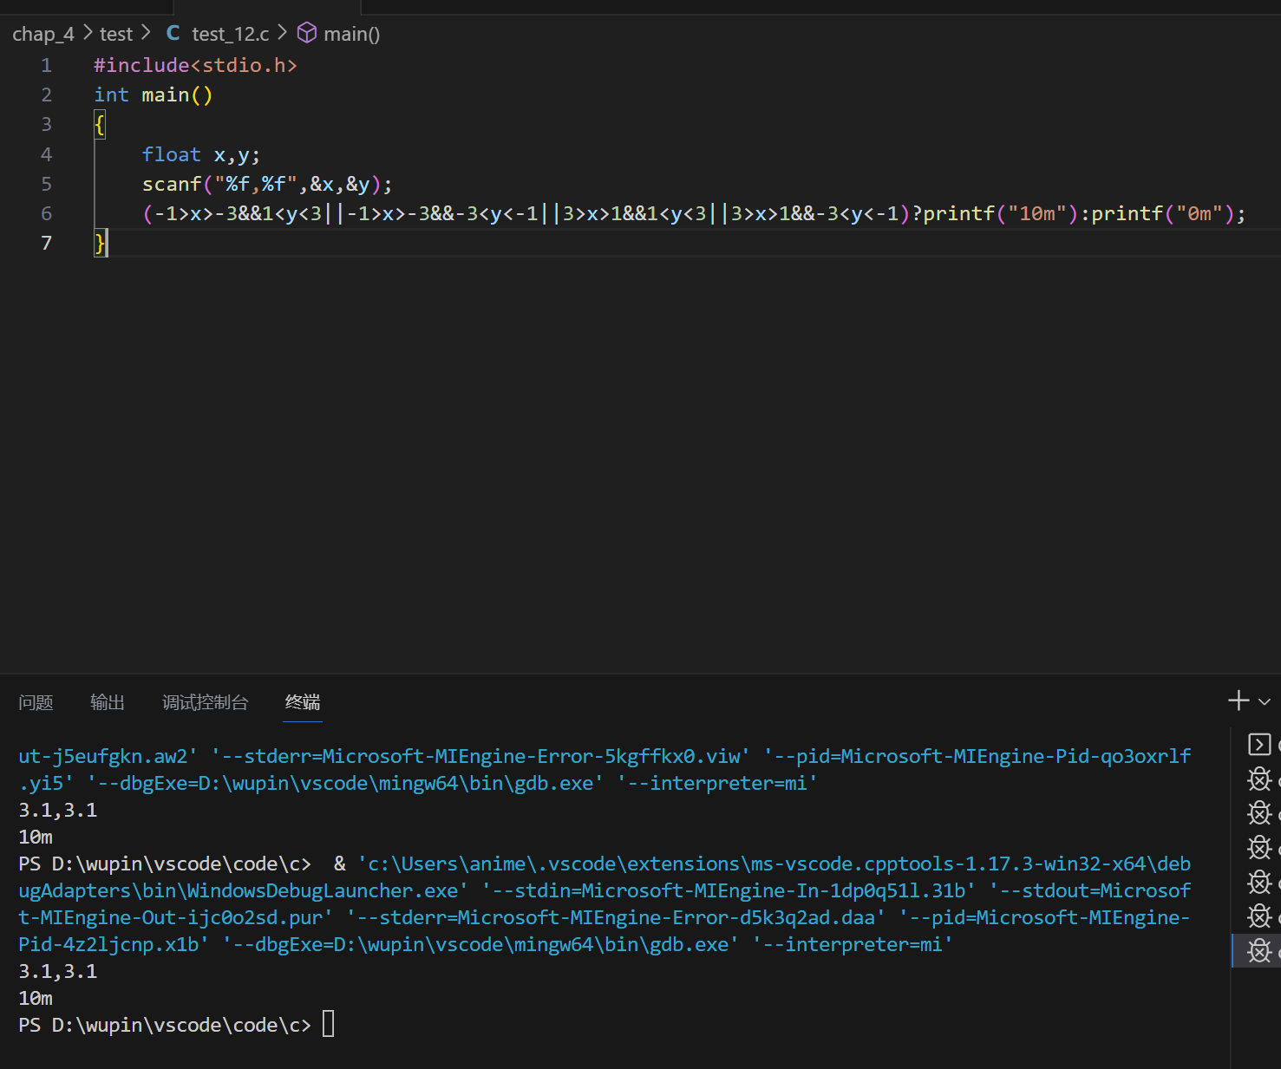Click the new terminal plus icon
The image size is (1281, 1069).
point(1238,701)
